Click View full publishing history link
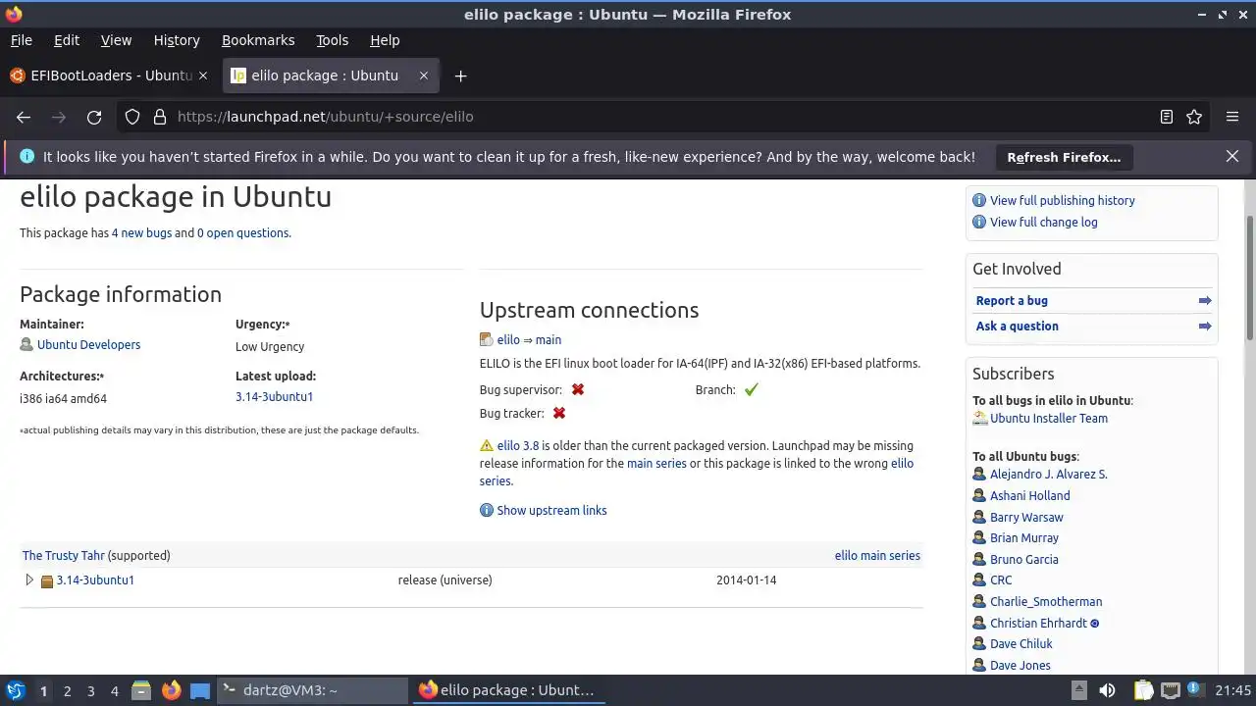 tap(1062, 200)
